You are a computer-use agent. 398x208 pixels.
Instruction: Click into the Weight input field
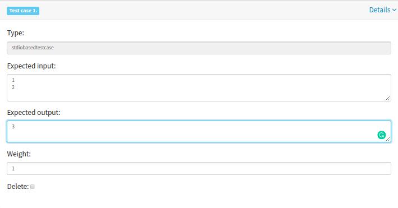coord(199,168)
